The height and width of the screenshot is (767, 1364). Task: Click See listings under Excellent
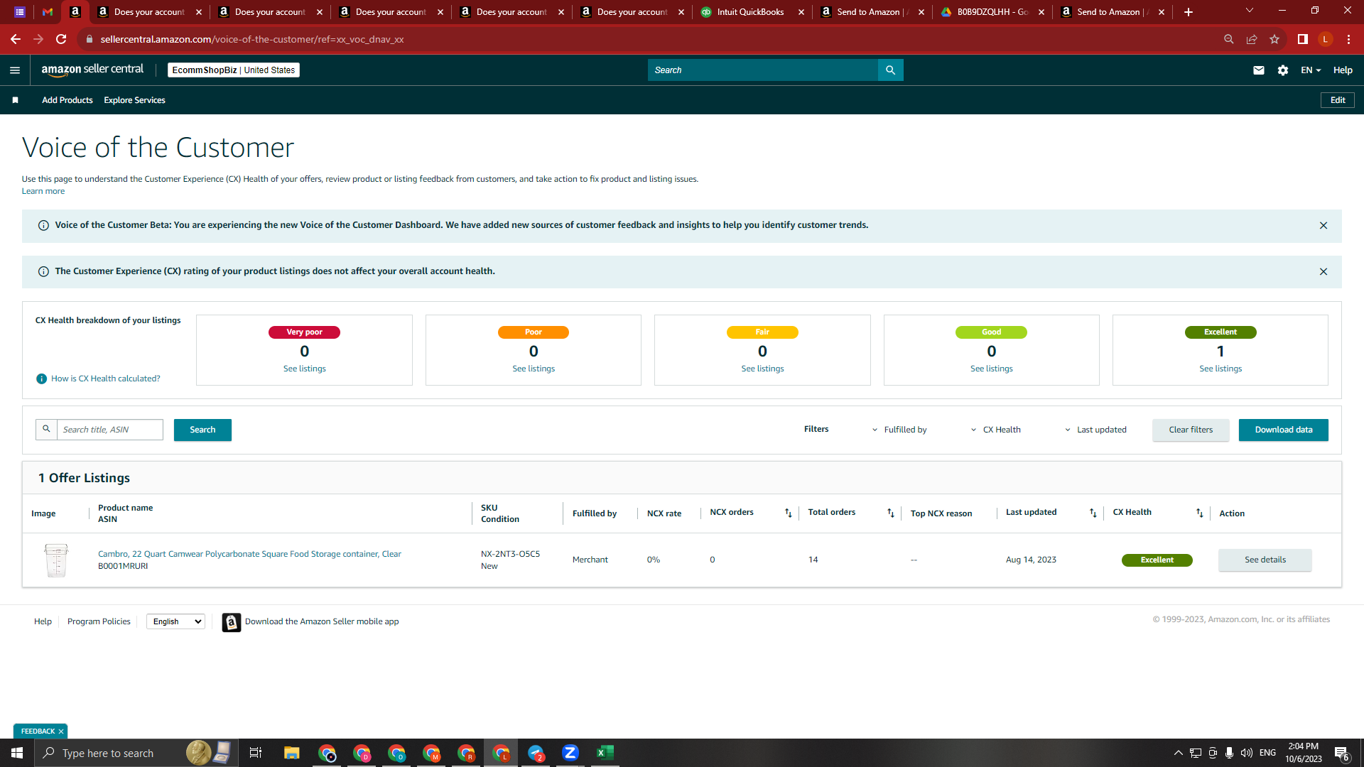pos(1220,369)
